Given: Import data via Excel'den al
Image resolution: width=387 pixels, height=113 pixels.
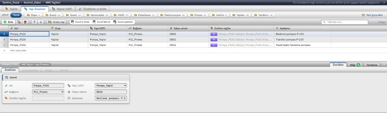Looking at the screenshot, I should [x=102, y=22].
